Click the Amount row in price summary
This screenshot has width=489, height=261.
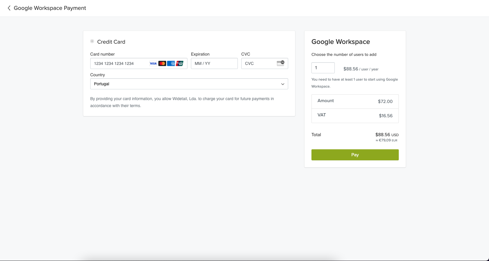point(355,101)
